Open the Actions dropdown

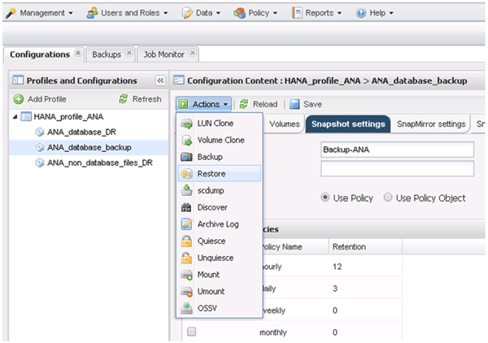(x=203, y=104)
